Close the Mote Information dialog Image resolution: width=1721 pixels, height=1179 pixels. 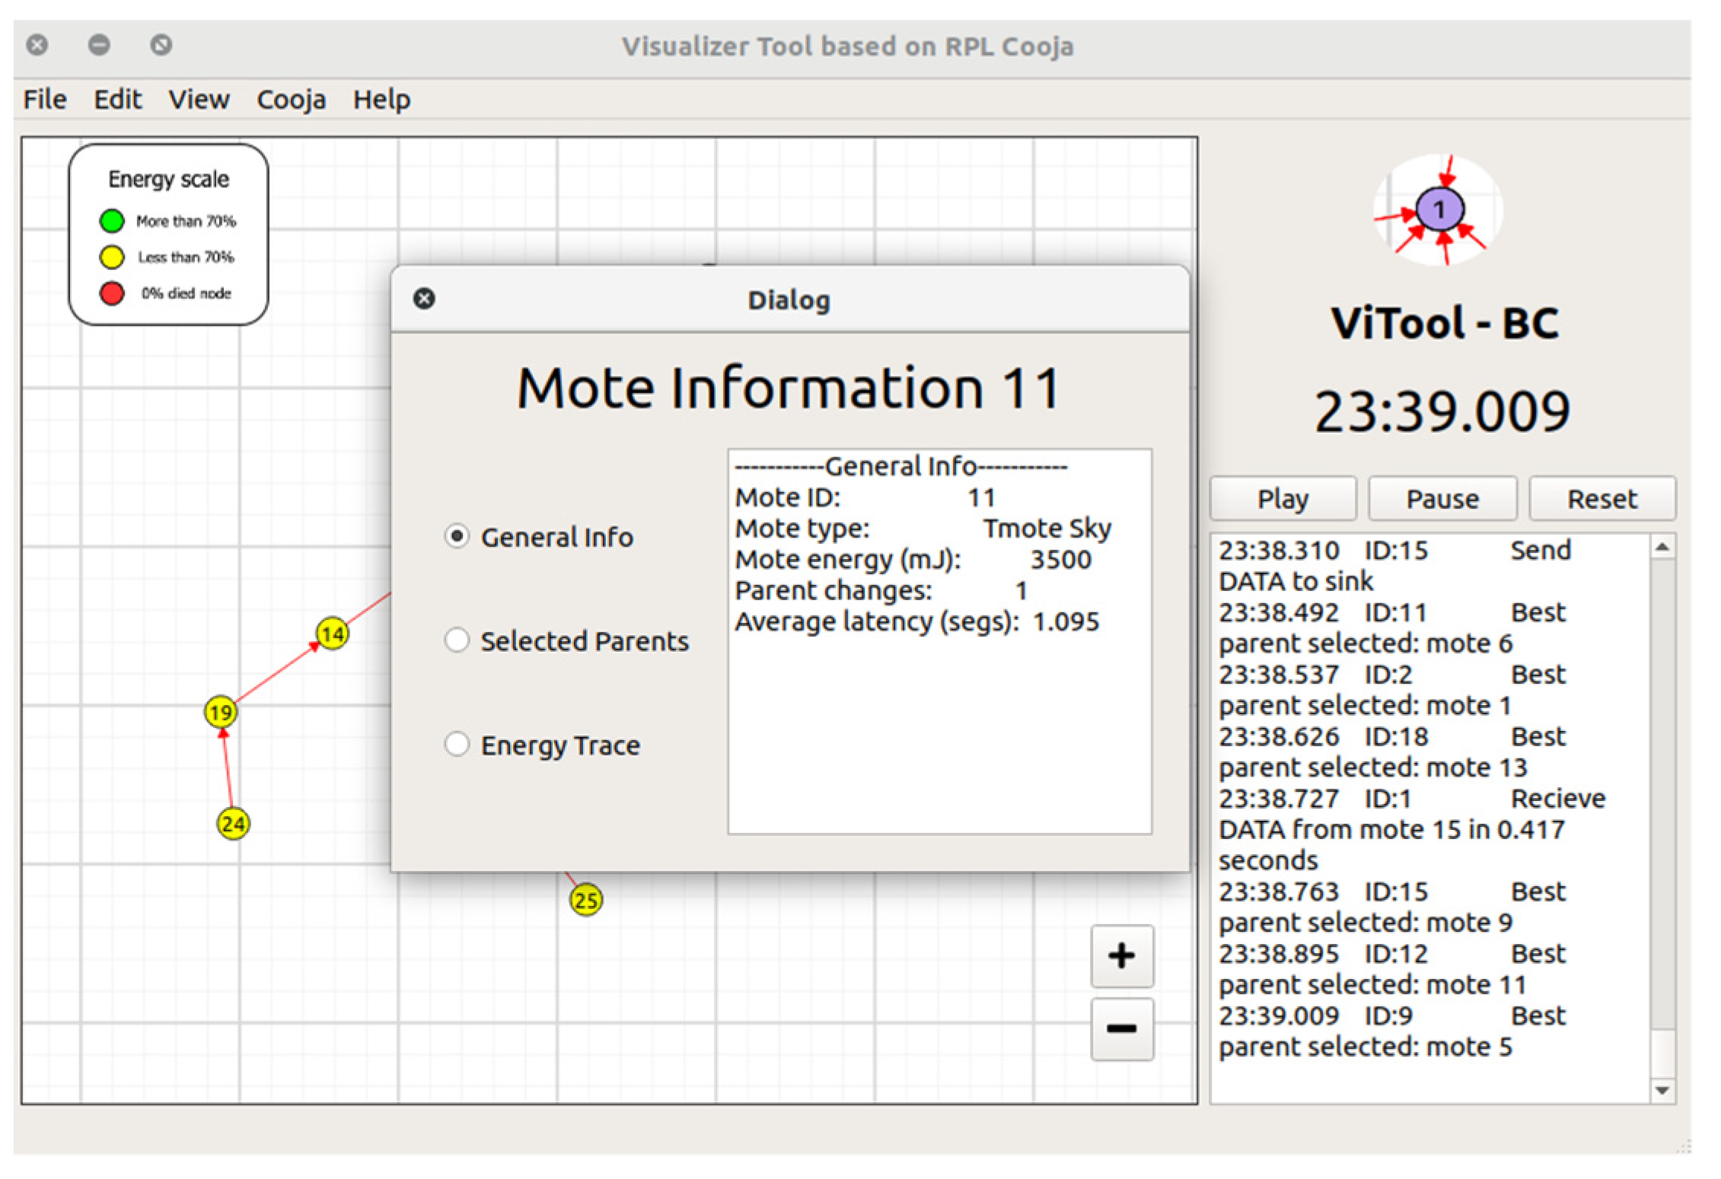424,299
